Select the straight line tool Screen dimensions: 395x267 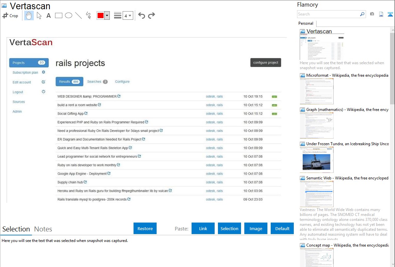(x=78, y=15)
